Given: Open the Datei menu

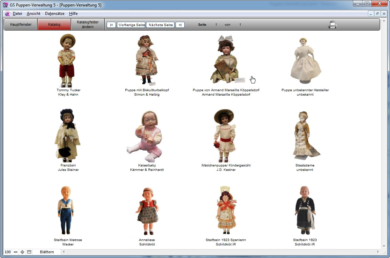Looking at the screenshot, I should click(17, 14).
